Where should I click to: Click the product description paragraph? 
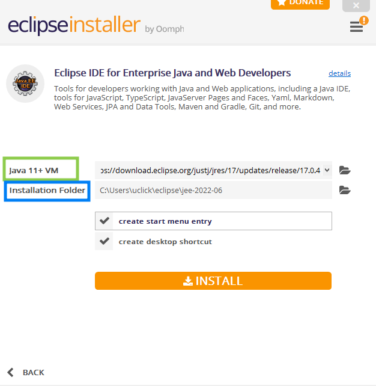pyautogui.click(x=202, y=98)
